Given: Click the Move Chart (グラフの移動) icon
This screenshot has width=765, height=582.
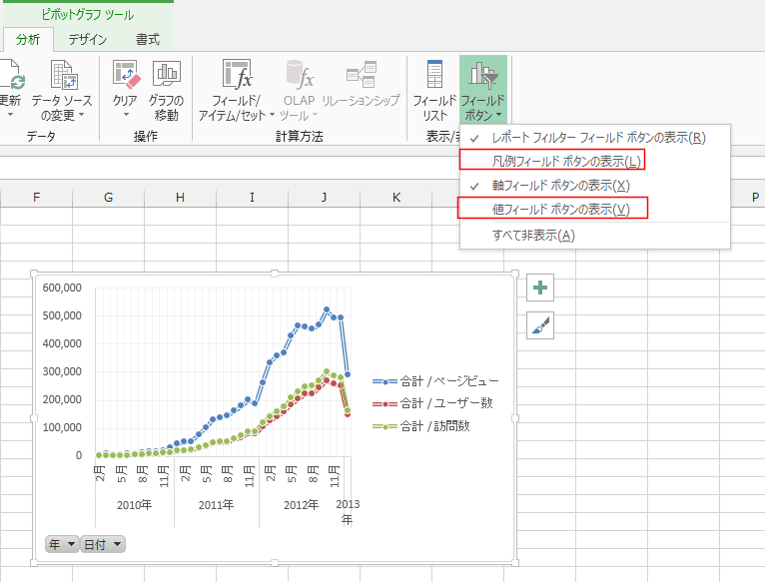Looking at the screenshot, I should coord(167,75).
